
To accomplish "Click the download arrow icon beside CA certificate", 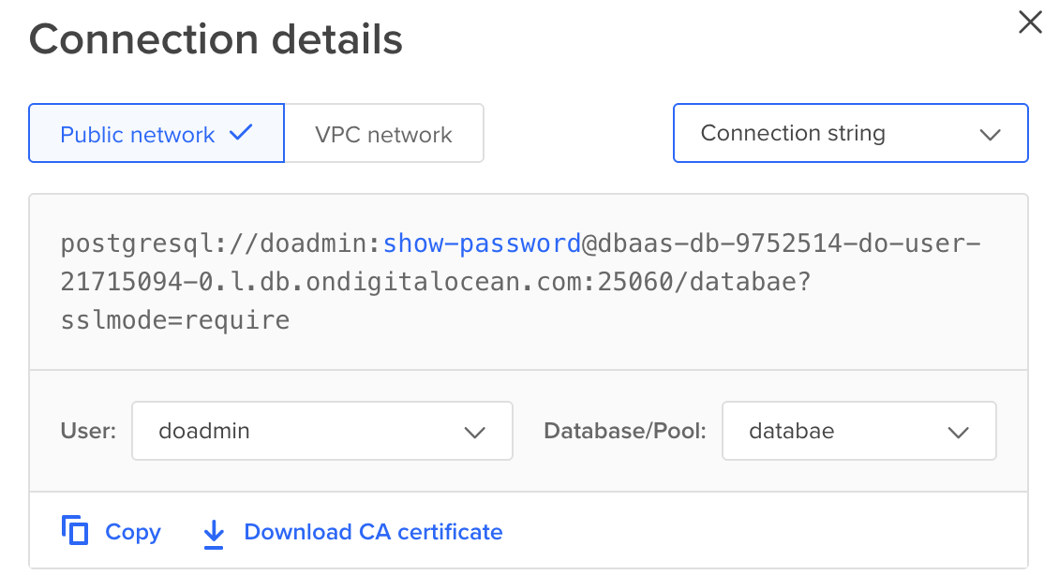I will pyautogui.click(x=213, y=531).
